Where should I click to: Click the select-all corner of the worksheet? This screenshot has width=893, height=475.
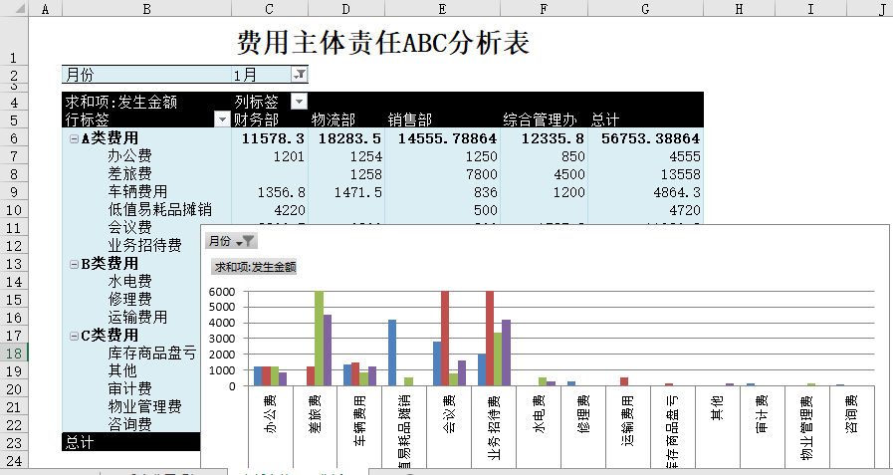click(x=14, y=9)
